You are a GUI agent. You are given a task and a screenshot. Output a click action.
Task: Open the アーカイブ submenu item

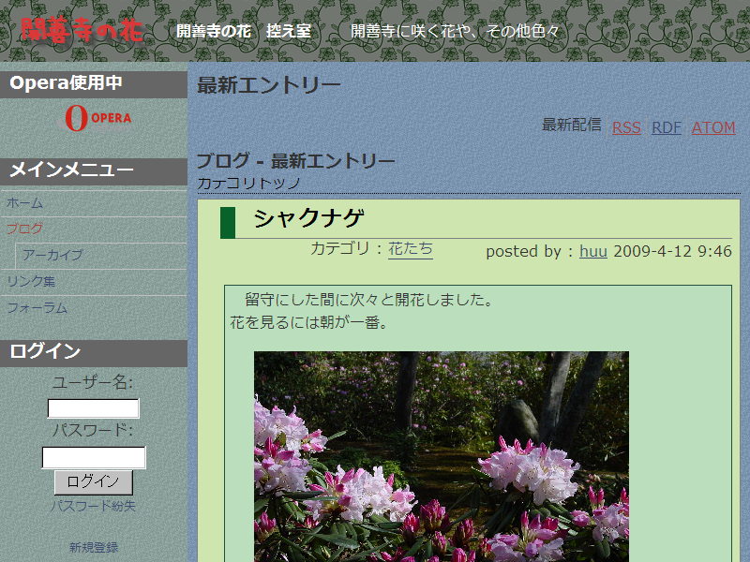[x=53, y=255]
